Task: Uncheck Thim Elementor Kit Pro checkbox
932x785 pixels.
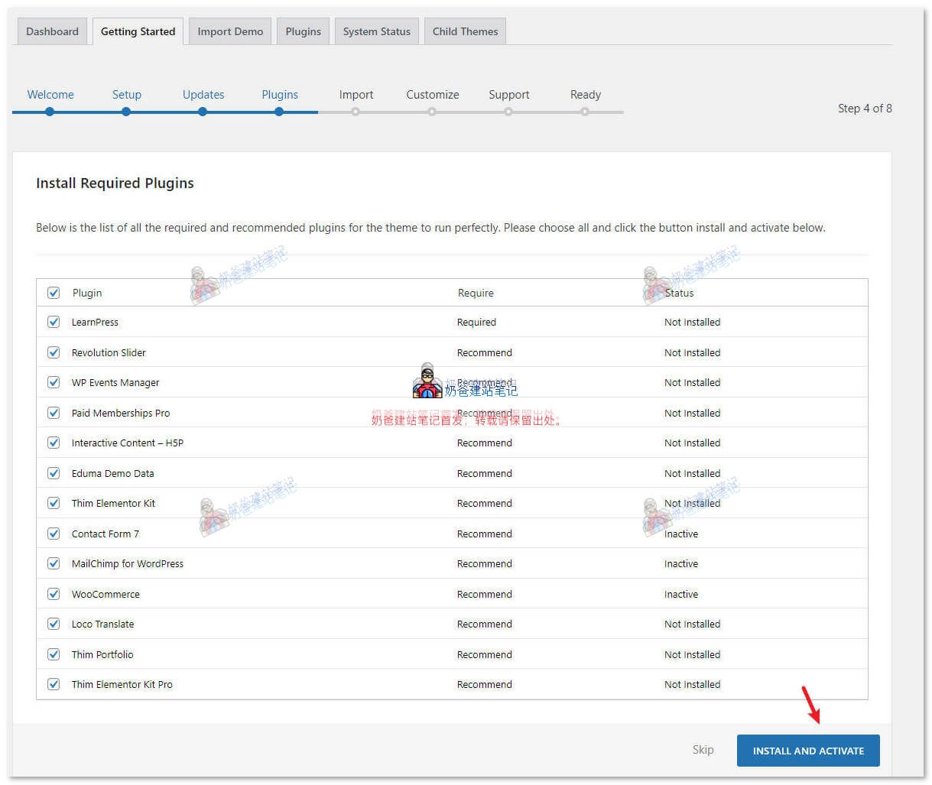Action: [x=54, y=684]
